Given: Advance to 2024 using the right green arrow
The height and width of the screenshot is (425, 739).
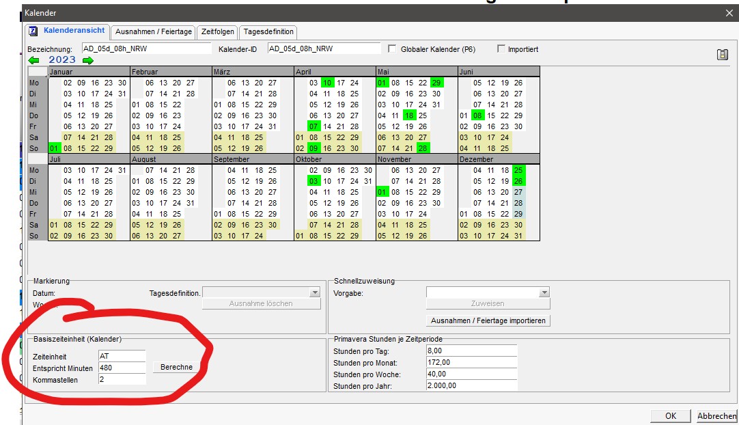Looking at the screenshot, I should tap(88, 59).
